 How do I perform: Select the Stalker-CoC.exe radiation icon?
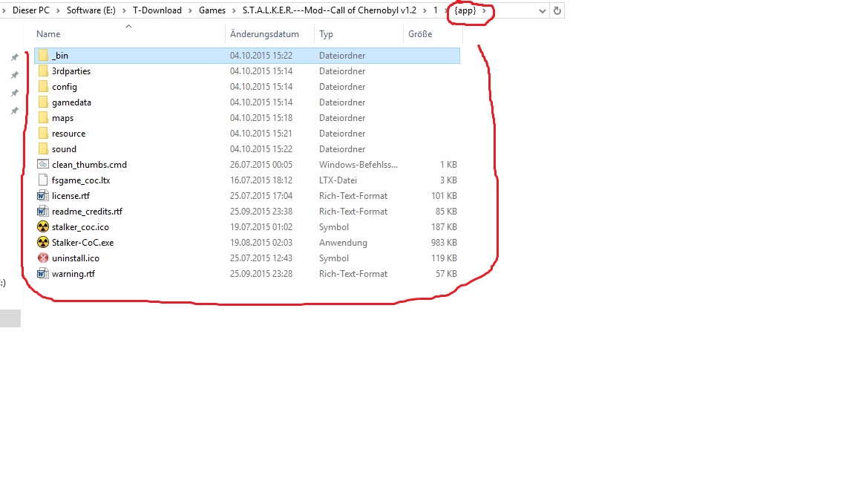pyautogui.click(x=43, y=242)
